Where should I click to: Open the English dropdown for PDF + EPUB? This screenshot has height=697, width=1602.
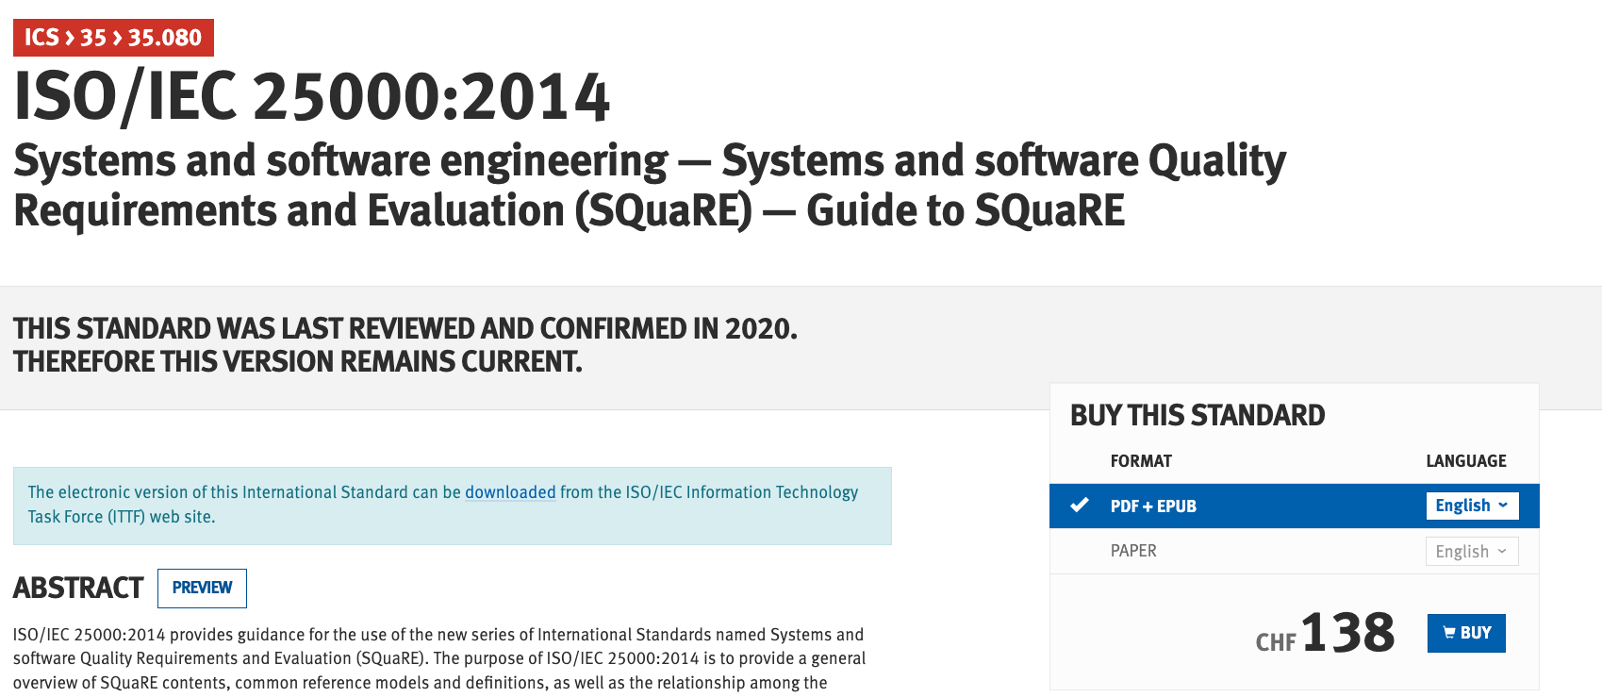(1472, 506)
